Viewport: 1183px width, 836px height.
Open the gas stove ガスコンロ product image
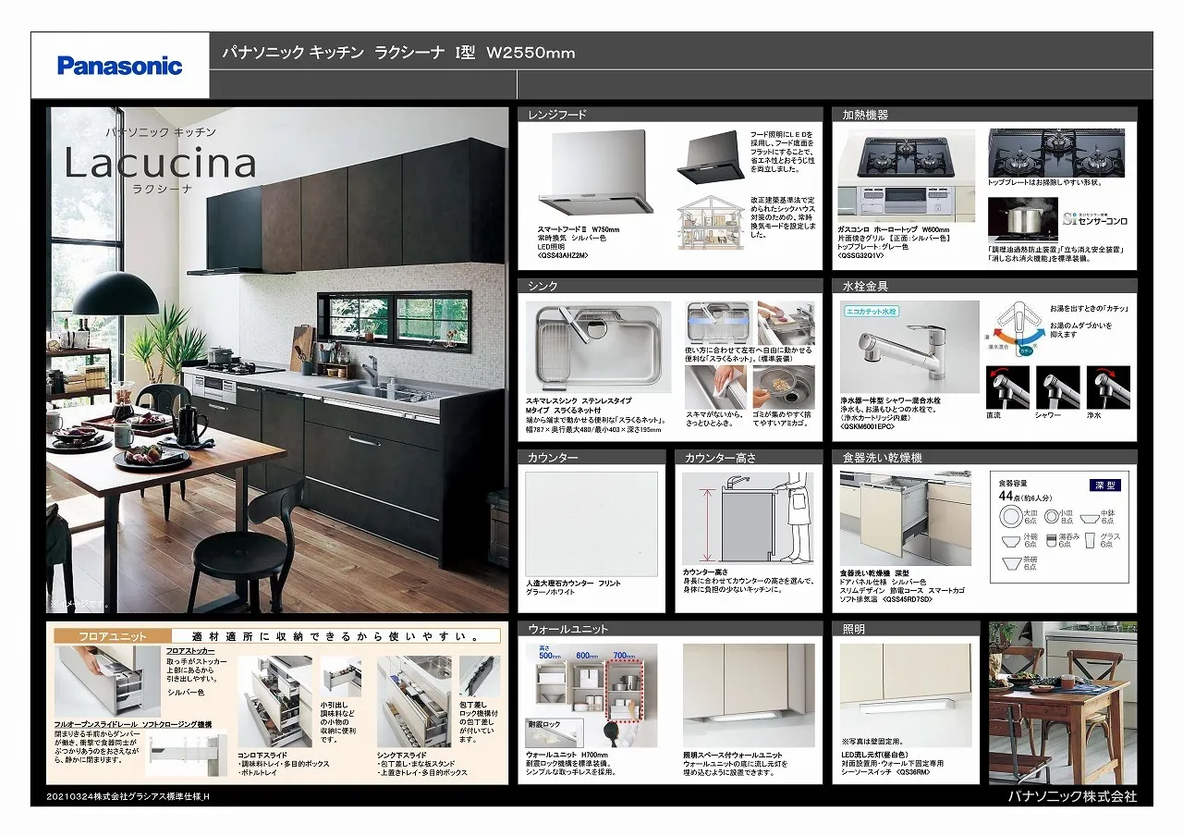pyautogui.click(x=906, y=174)
